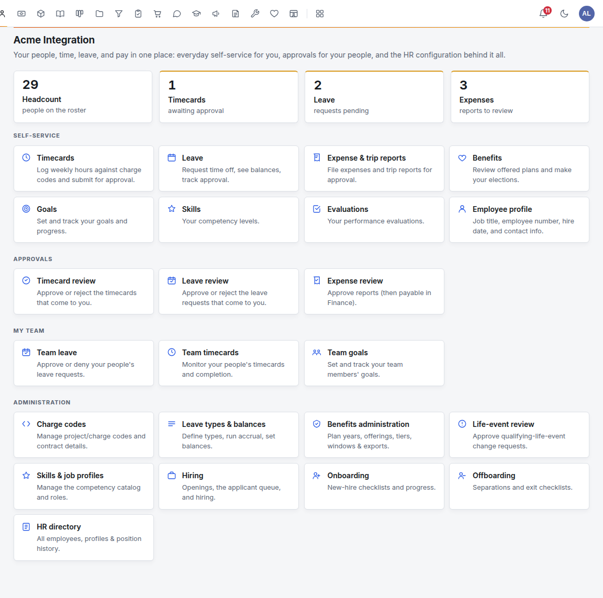Open the kanban board module icon
The width and height of the screenshot is (603, 598).
(x=80, y=14)
